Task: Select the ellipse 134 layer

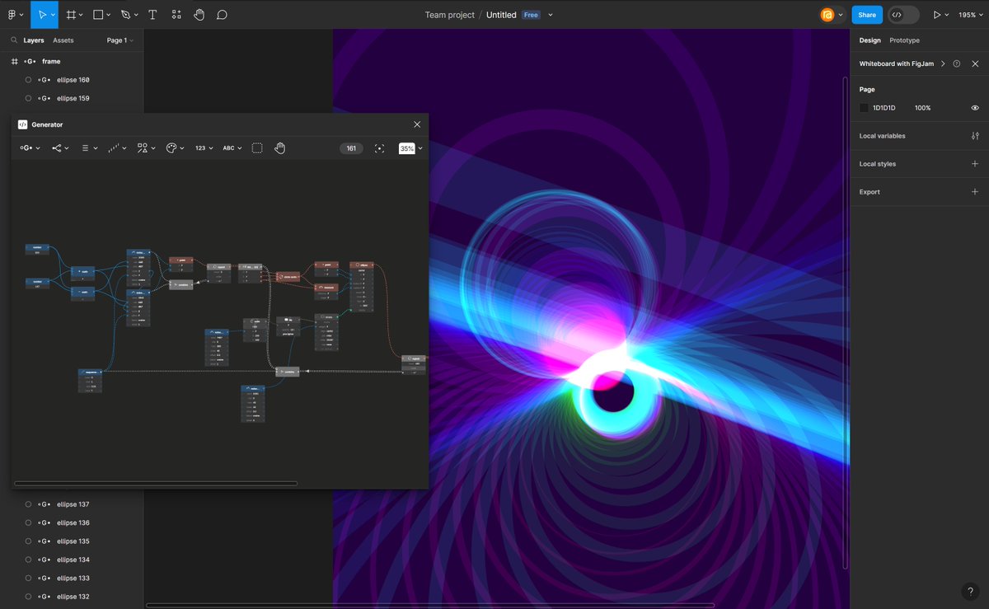Action: point(72,560)
